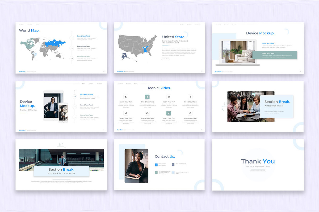Click 'Brand Guidelines To Understand' subtitle
Screen dimensions: 319x212
point(175,41)
